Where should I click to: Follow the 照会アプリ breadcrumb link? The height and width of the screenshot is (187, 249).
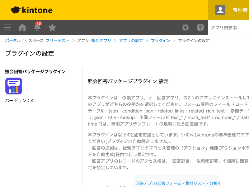click(101, 41)
